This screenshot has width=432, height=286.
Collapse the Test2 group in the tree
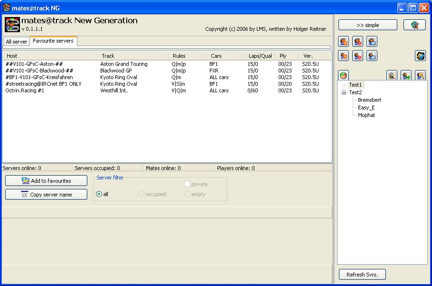tap(344, 93)
